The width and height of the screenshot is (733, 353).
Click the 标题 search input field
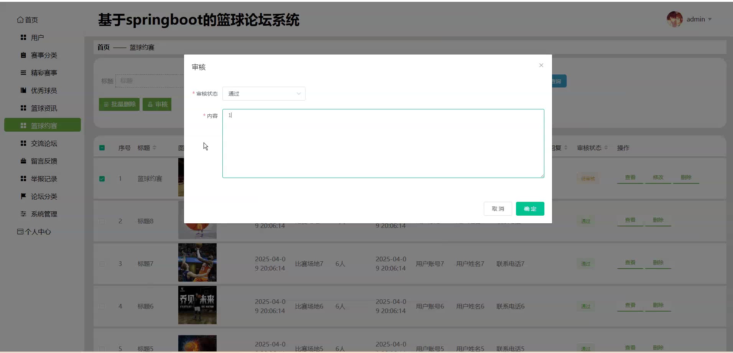(x=150, y=81)
